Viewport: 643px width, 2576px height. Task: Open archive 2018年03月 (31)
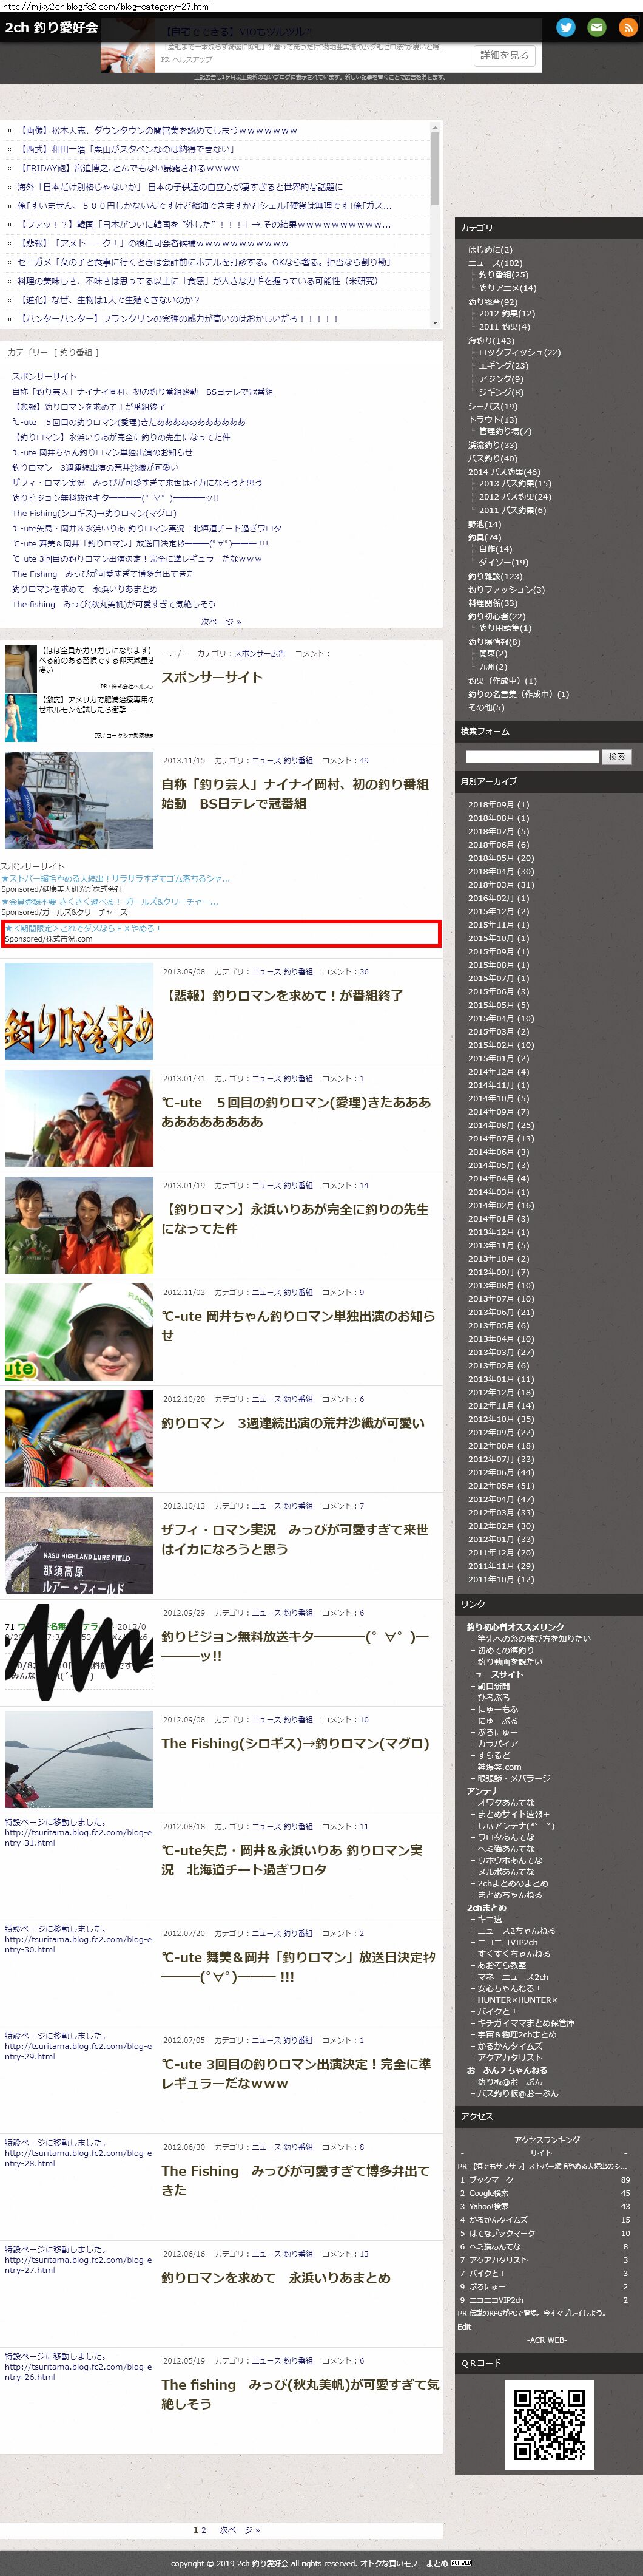pyautogui.click(x=501, y=884)
